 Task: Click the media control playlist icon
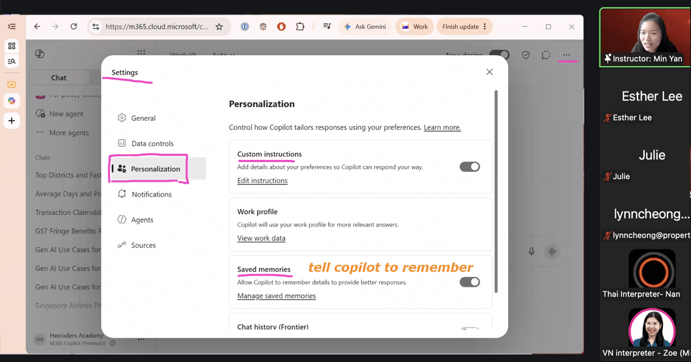click(x=327, y=26)
